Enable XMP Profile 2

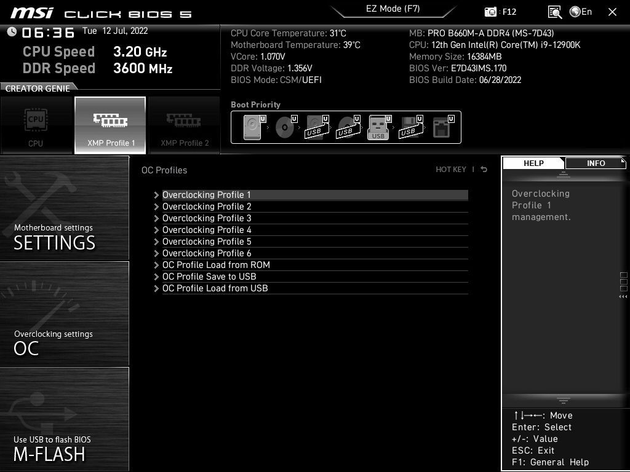coord(185,125)
